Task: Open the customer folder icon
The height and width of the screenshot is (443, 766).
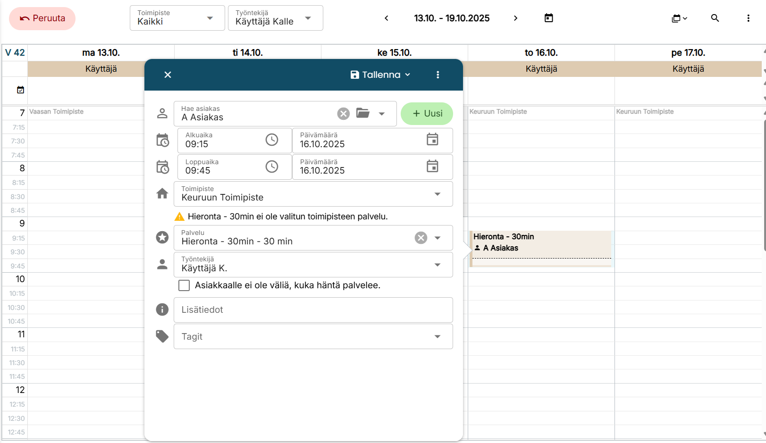Action: (x=362, y=113)
